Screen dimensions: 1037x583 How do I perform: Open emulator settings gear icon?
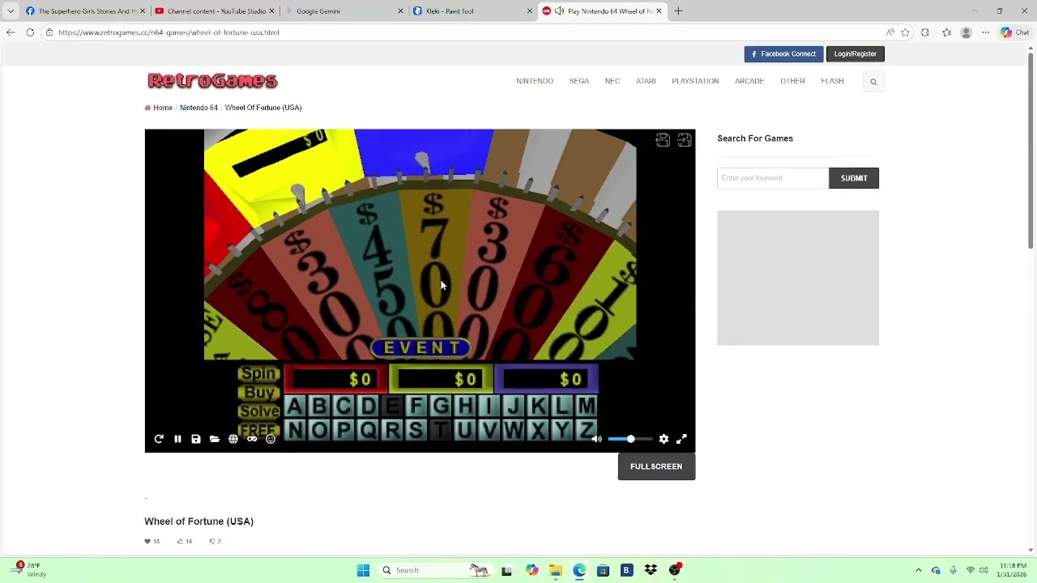[664, 439]
